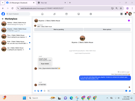This screenshot has width=135, height=101.
Task: Click the More options button
Action: [x=107, y=29]
